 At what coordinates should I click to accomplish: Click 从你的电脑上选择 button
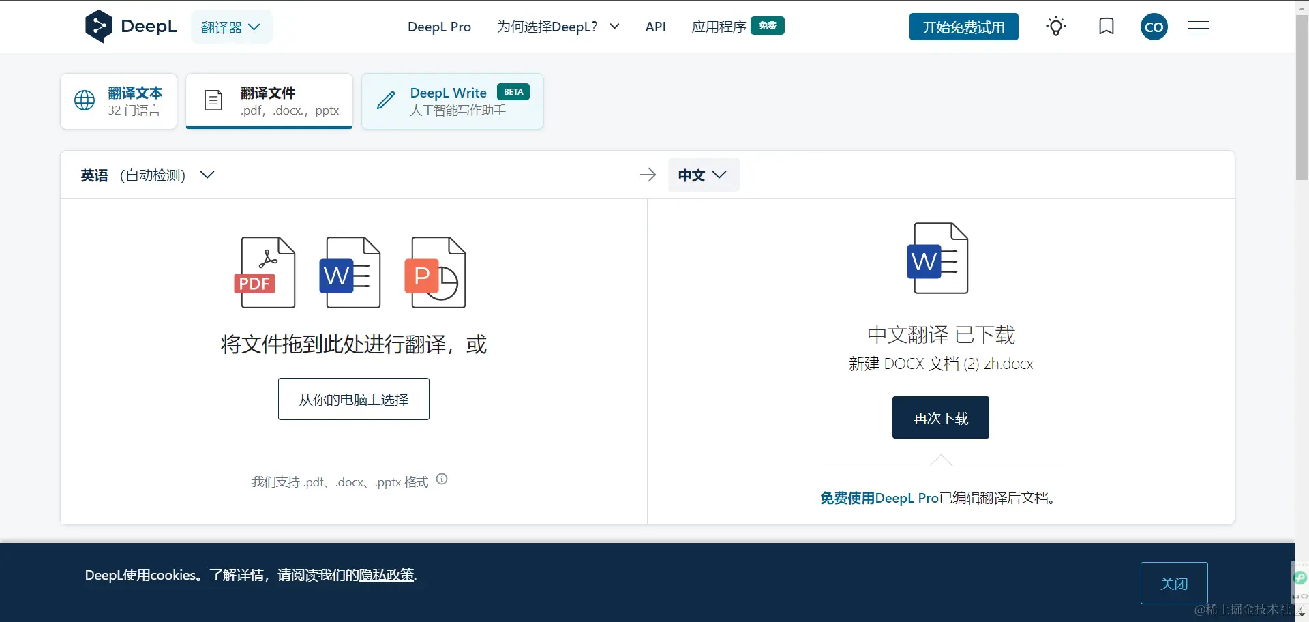click(354, 399)
